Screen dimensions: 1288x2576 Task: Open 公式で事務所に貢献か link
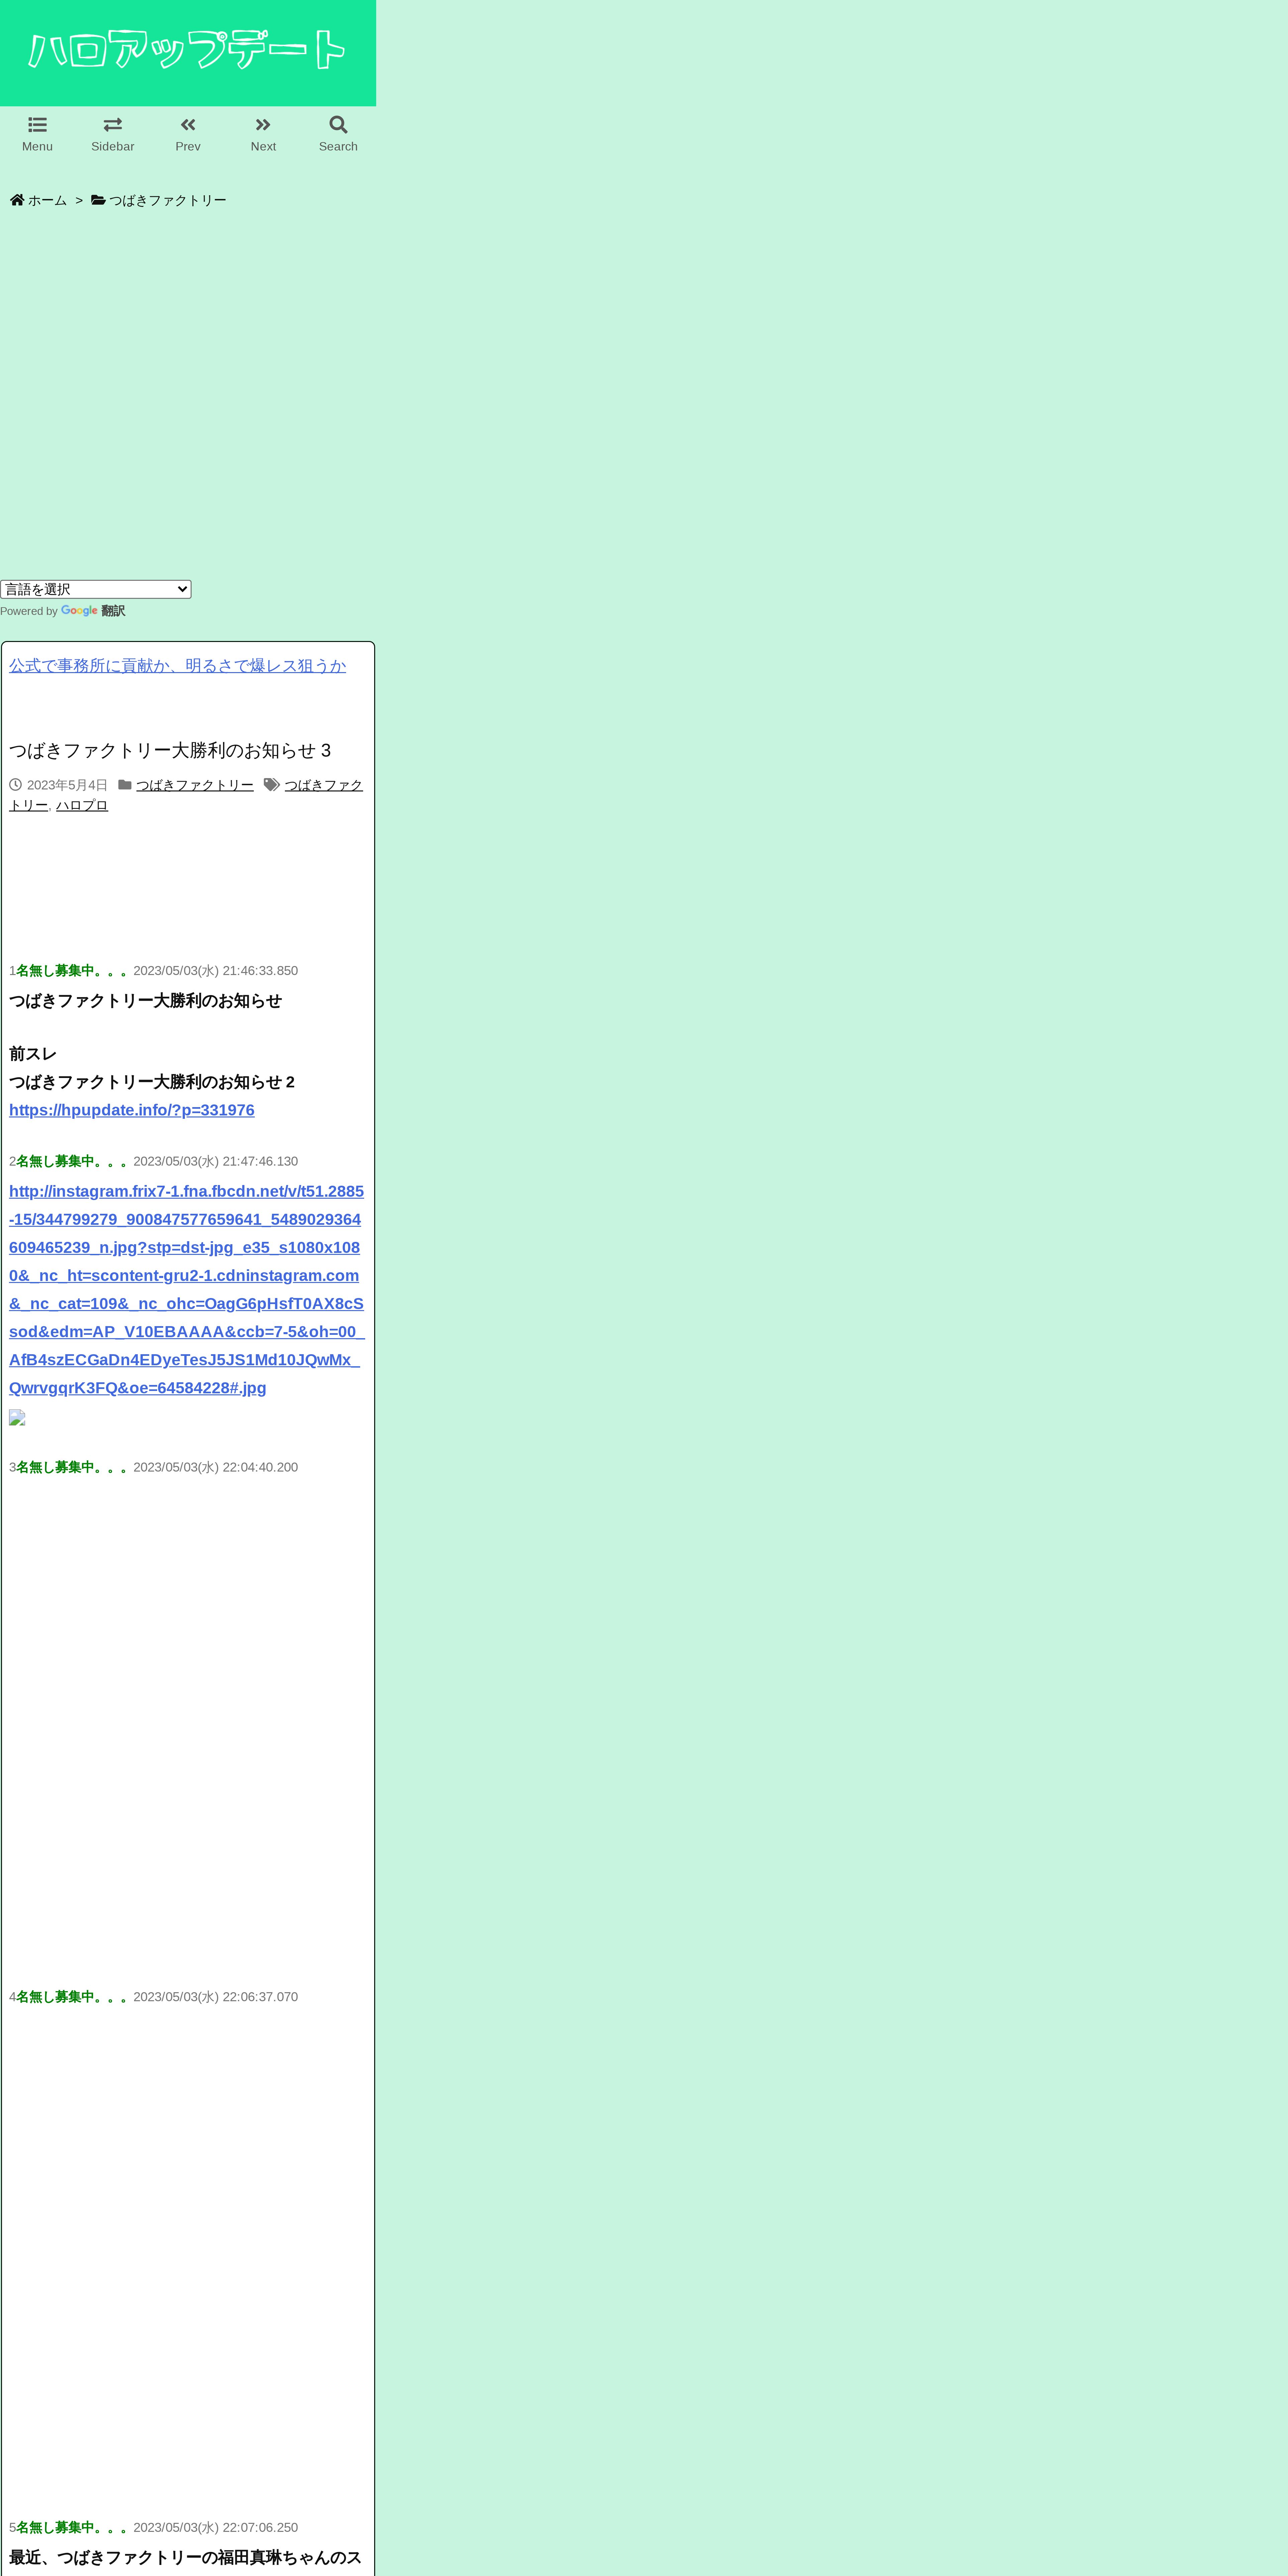pos(177,666)
